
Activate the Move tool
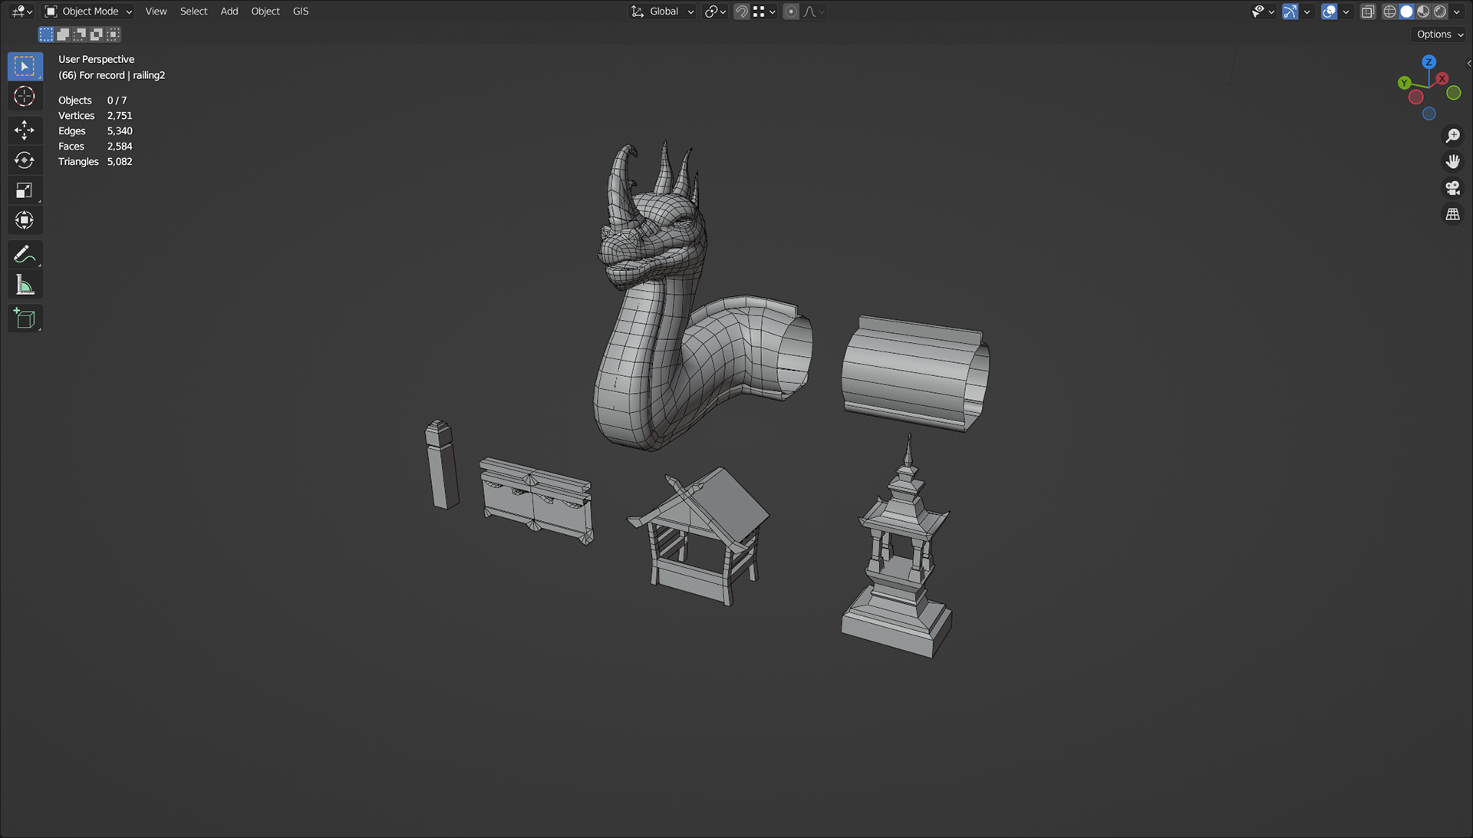click(25, 130)
